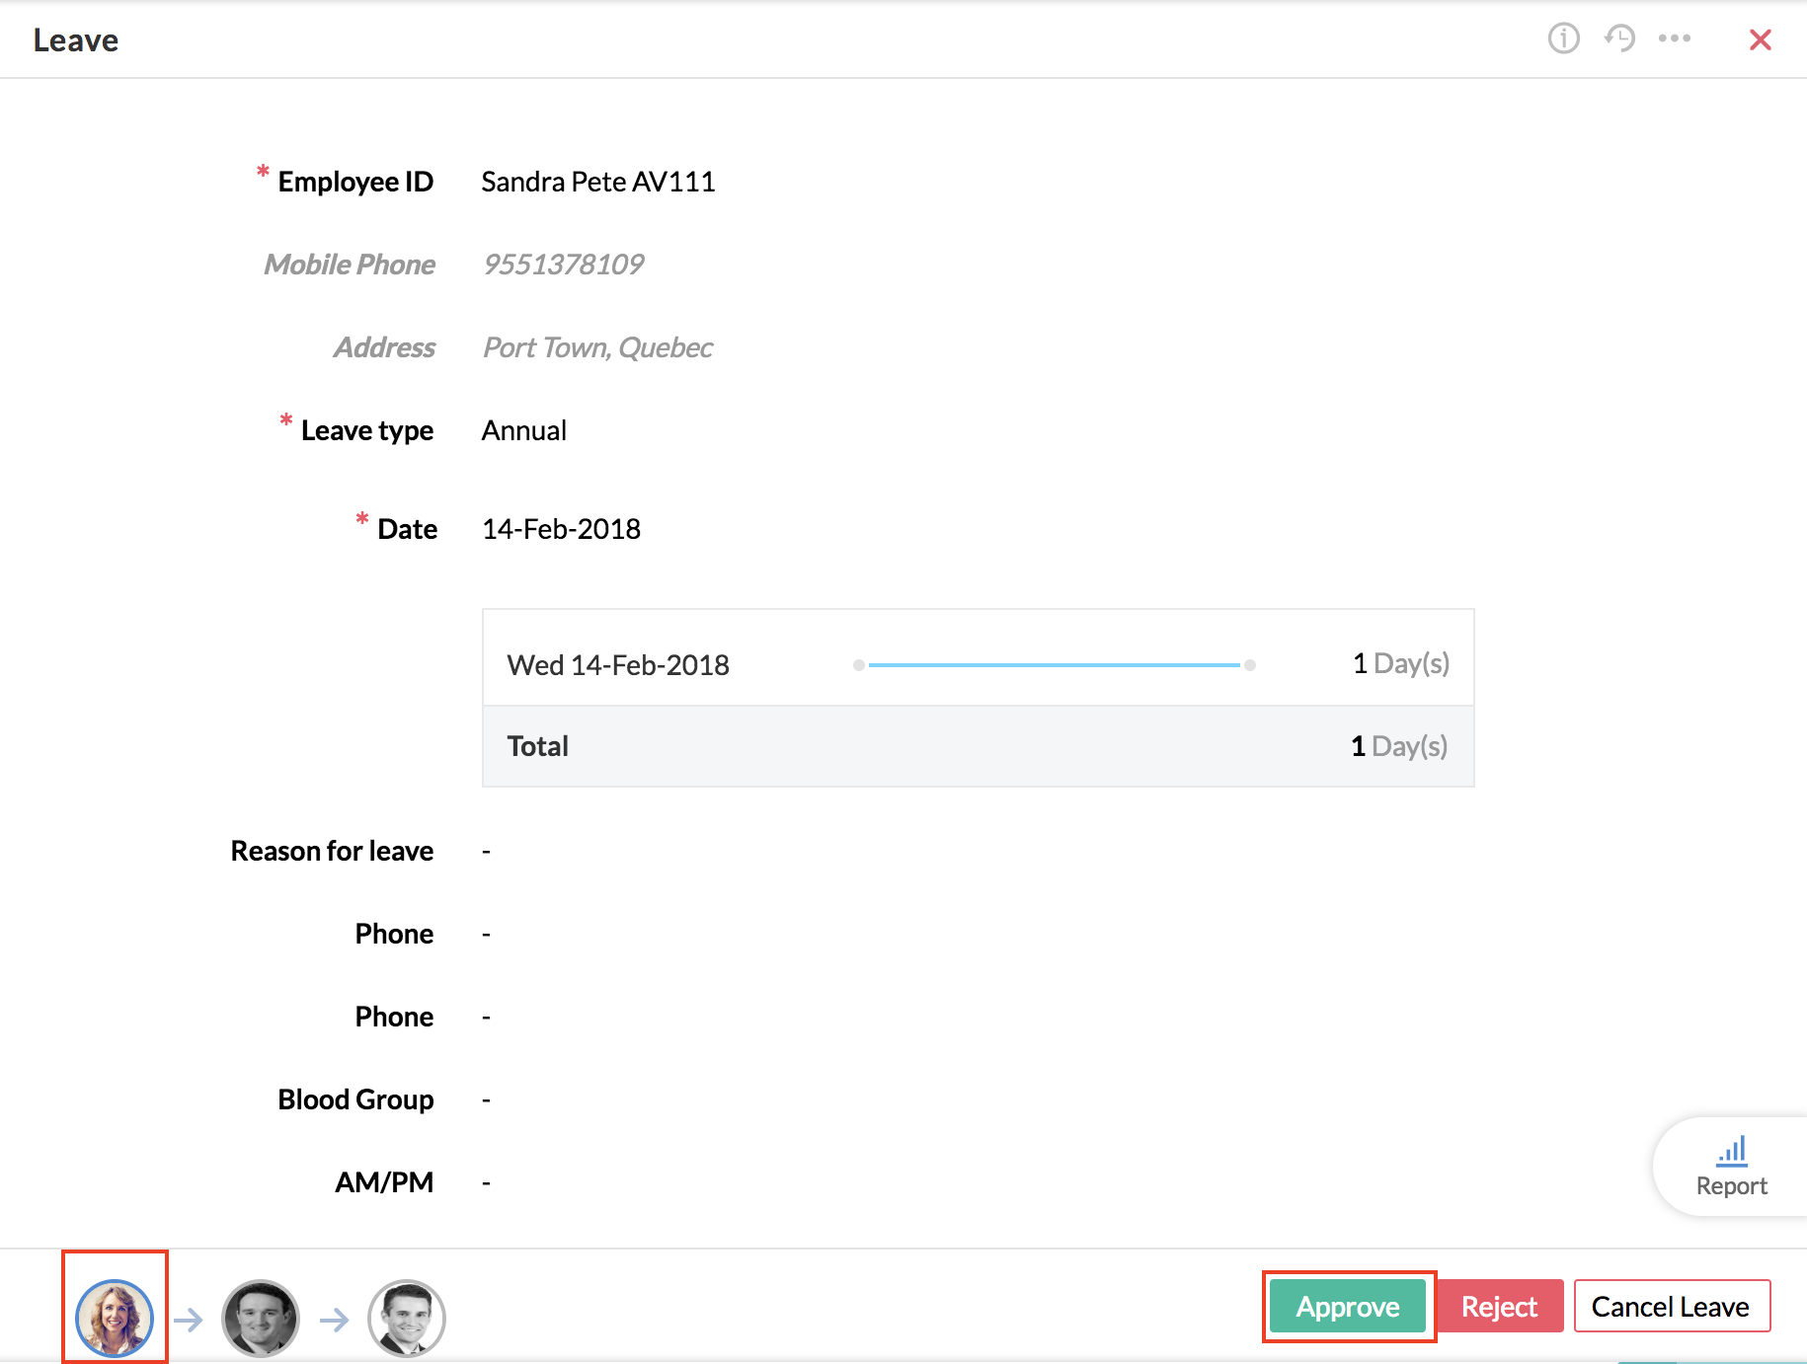Viewport: 1807px width, 1364px height.
Task: Select the first approver's avatar
Action: point(115,1318)
